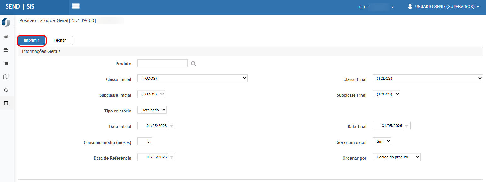The width and height of the screenshot is (486, 182).
Task: Click the Tipo relatório label
Action: point(118,111)
